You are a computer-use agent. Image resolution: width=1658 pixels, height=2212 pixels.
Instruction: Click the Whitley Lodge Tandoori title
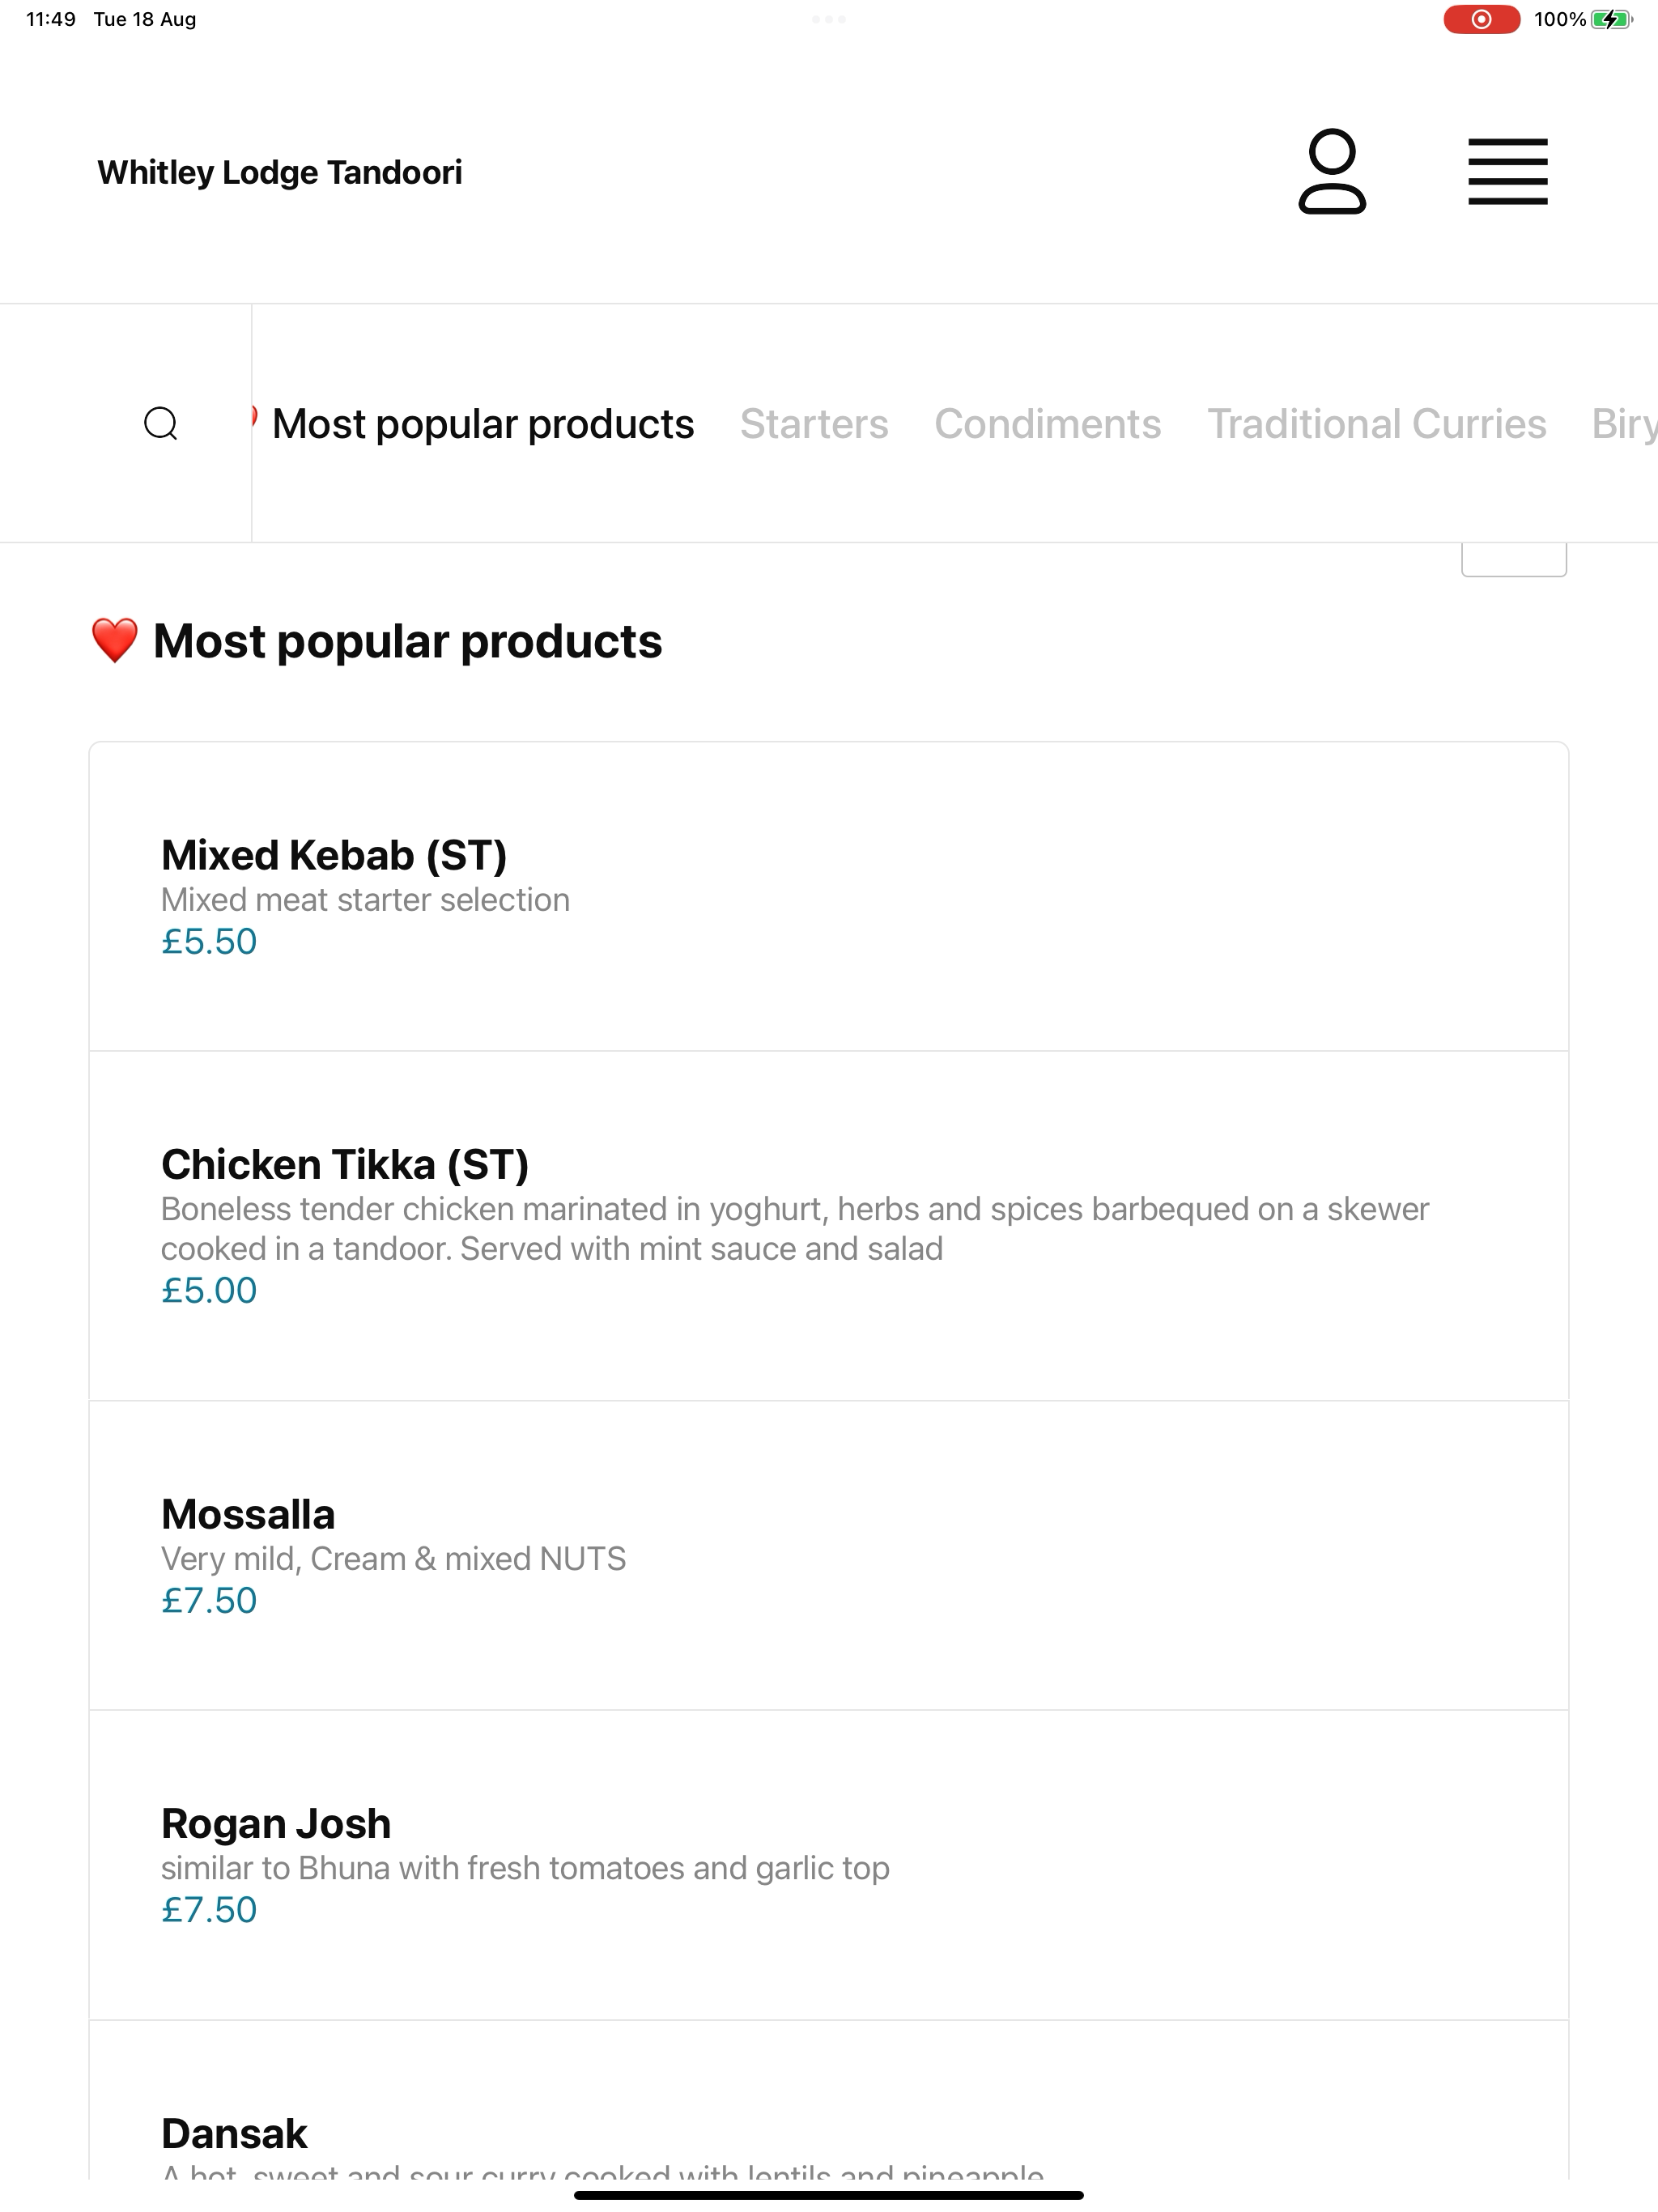(x=280, y=172)
